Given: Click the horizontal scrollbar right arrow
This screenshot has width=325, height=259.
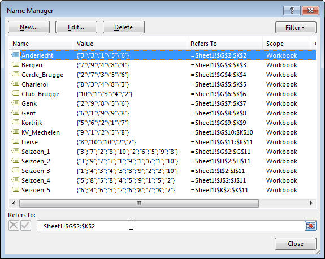Looking at the screenshot, I should tap(311, 203).
